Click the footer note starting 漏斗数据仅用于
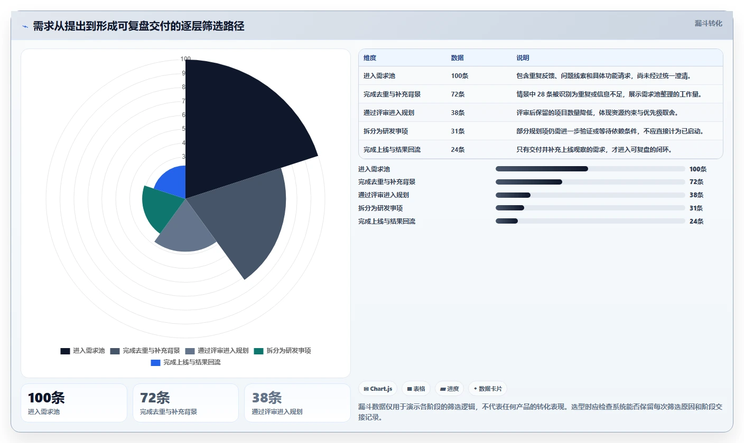Image resolution: width=744 pixels, height=443 pixels. click(x=540, y=412)
